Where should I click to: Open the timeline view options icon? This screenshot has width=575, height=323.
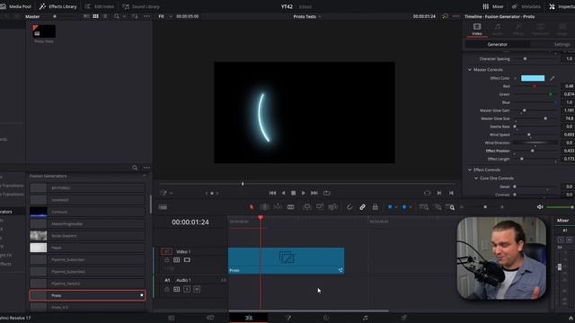163,207
